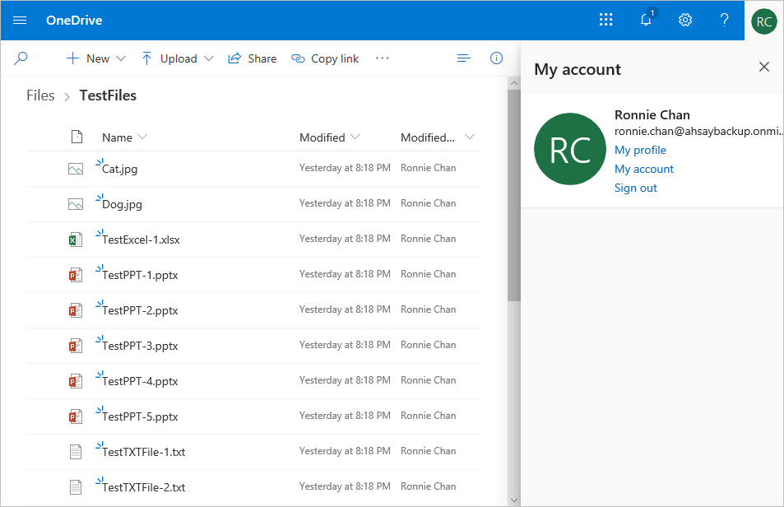
Task: Click the Sign out link
Action: [x=635, y=188]
